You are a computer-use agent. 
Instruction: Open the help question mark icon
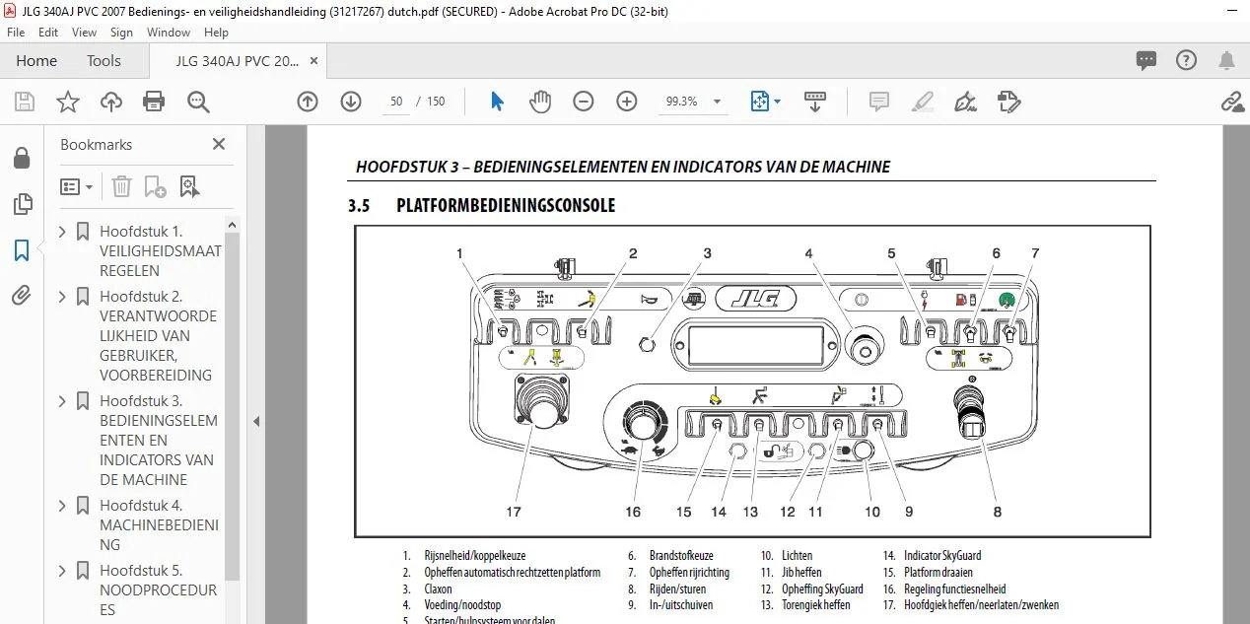click(1187, 61)
